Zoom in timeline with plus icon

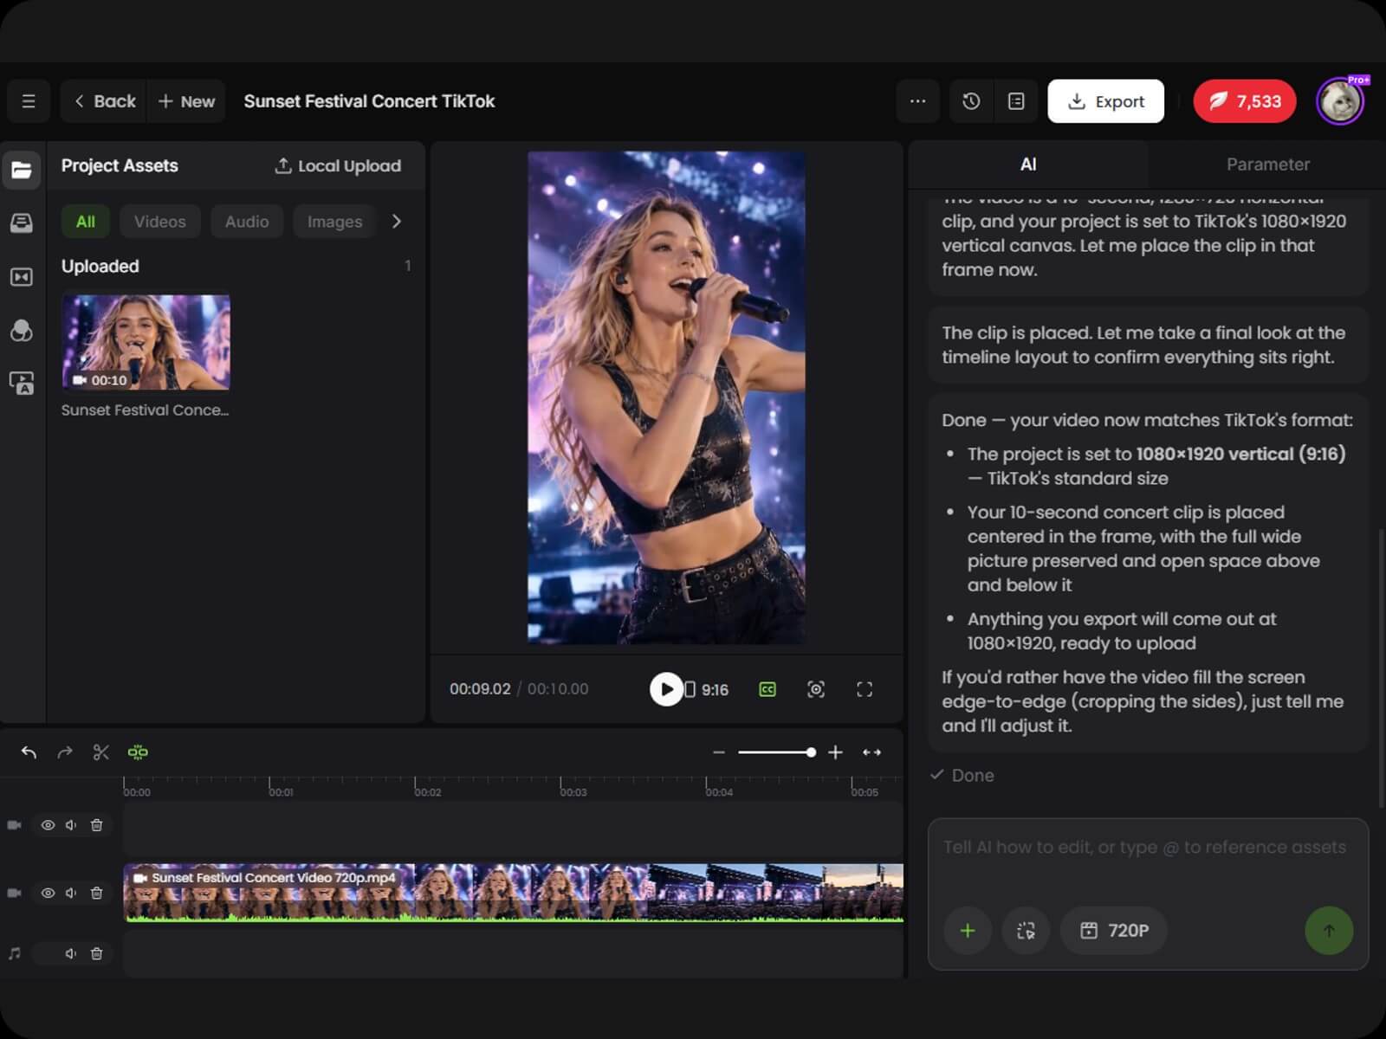(835, 752)
